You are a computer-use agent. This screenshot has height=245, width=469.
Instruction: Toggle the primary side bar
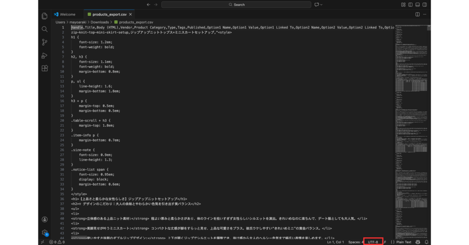click(410, 5)
